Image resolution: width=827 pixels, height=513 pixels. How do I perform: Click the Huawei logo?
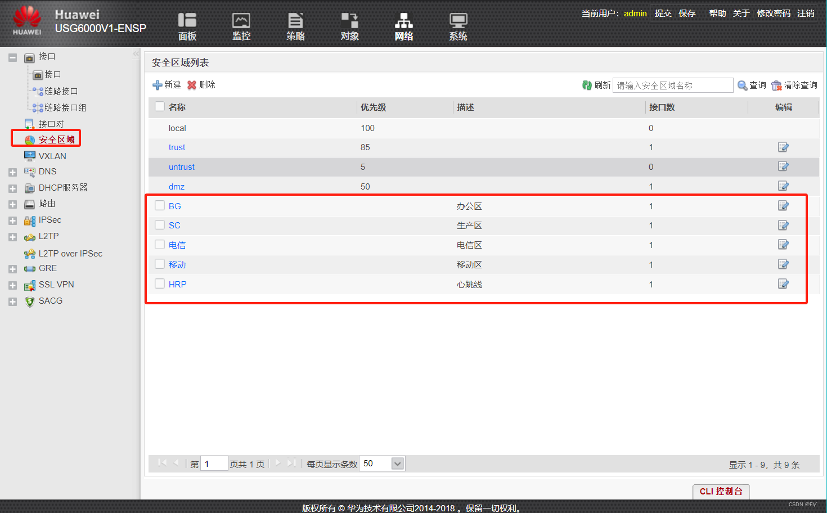click(27, 21)
